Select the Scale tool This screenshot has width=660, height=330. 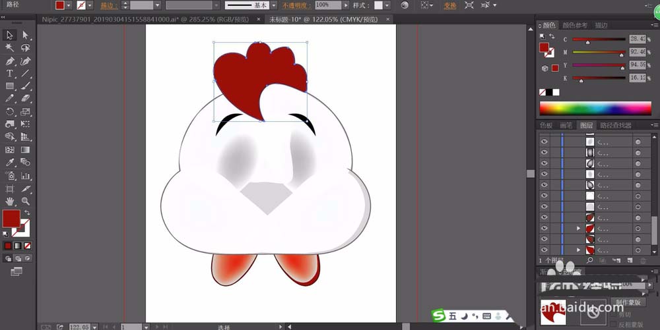point(25,112)
